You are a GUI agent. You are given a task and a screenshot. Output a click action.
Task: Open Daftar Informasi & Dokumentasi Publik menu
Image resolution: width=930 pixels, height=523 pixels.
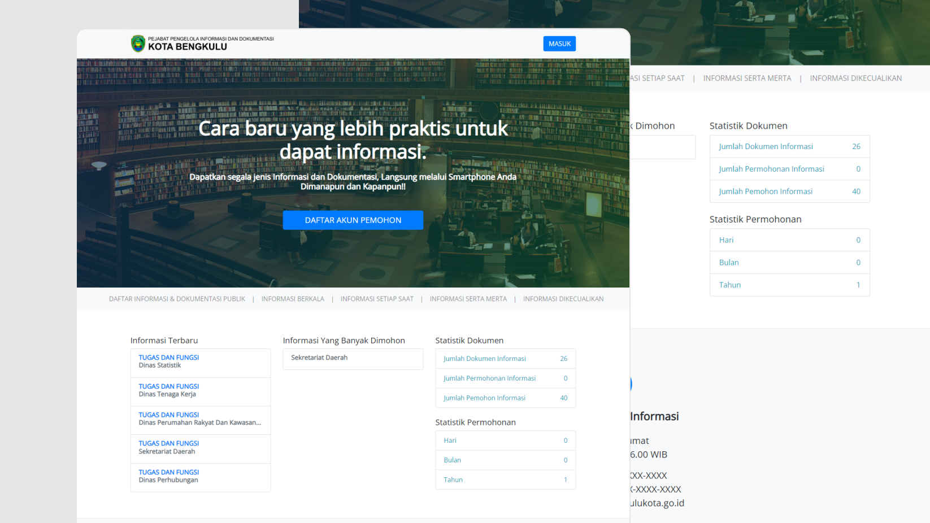(x=177, y=299)
